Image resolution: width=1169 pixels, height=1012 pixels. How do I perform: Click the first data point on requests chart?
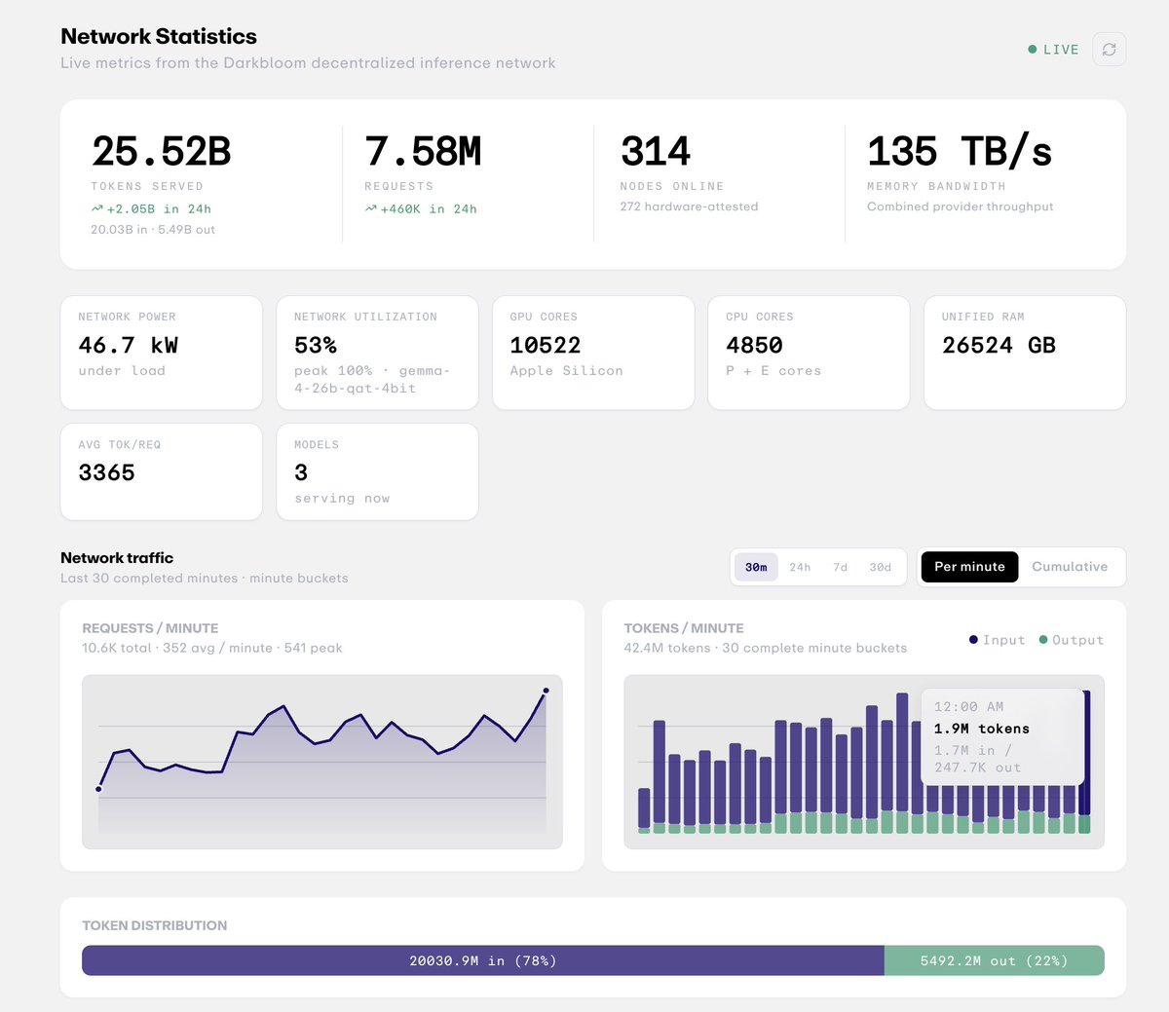click(98, 789)
